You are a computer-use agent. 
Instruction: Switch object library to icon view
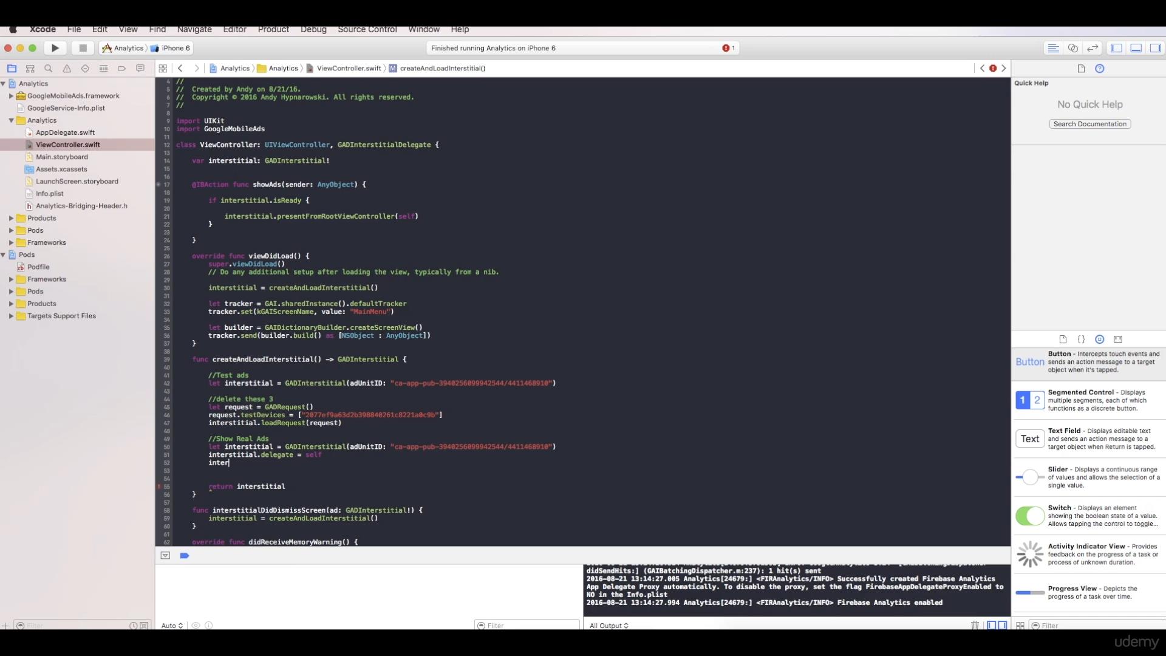tap(1020, 626)
